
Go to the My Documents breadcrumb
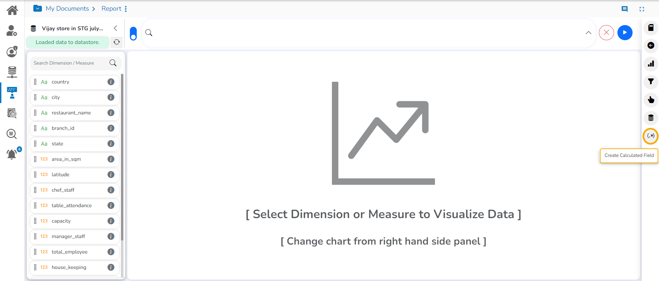pyautogui.click(x=67, y=9)
